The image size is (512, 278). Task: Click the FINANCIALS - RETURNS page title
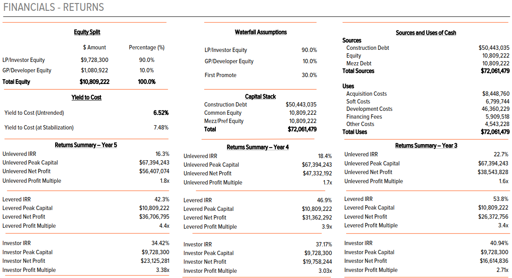pyautogui.click(x=53, y=7)
